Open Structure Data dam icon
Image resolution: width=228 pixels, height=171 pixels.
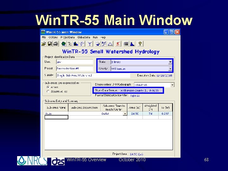pos(76,44)
